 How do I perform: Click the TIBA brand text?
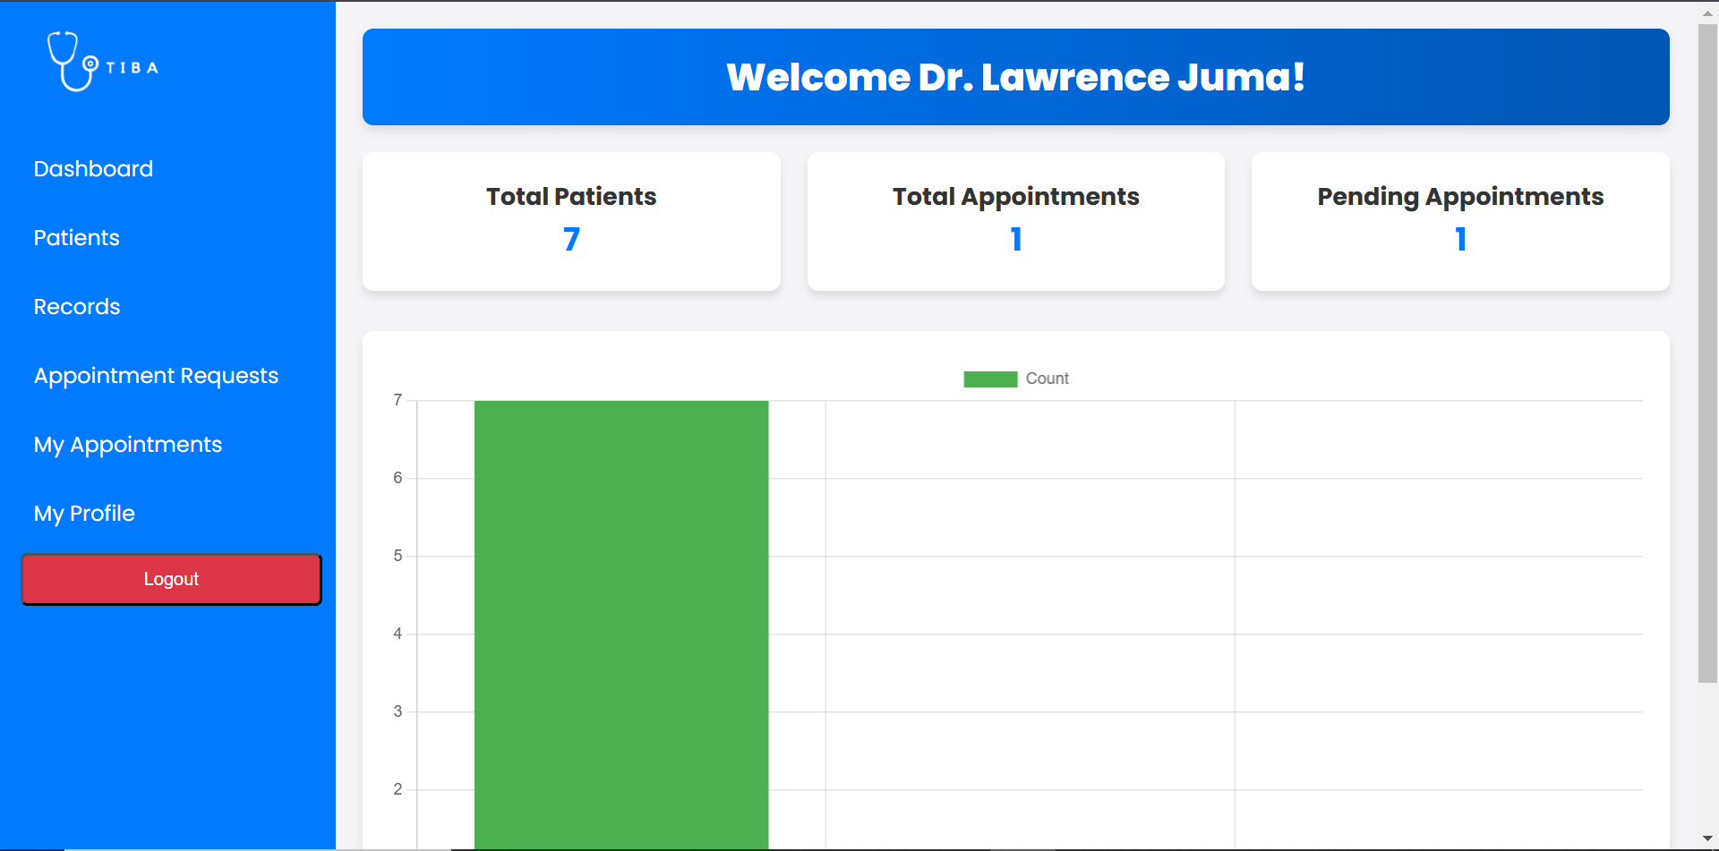[x=133, y=68]
